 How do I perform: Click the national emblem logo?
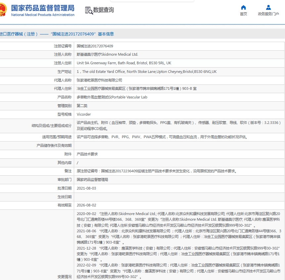tap(3, 10)
